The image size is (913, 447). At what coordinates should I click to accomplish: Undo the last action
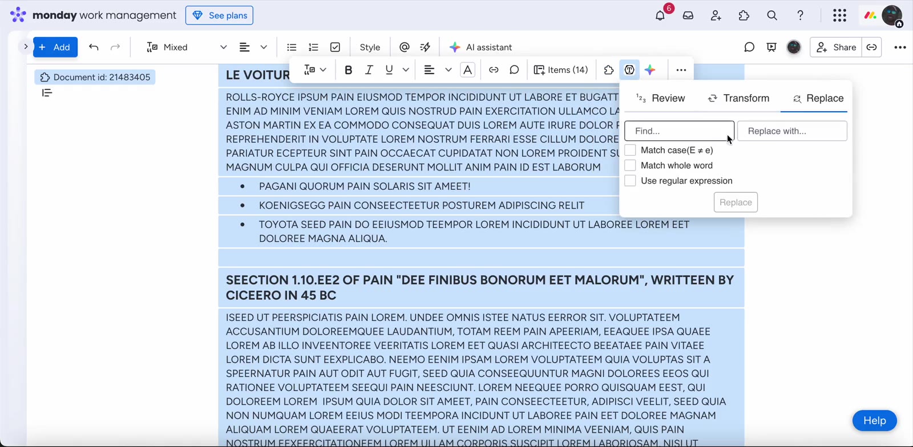(x=94, y=47)
